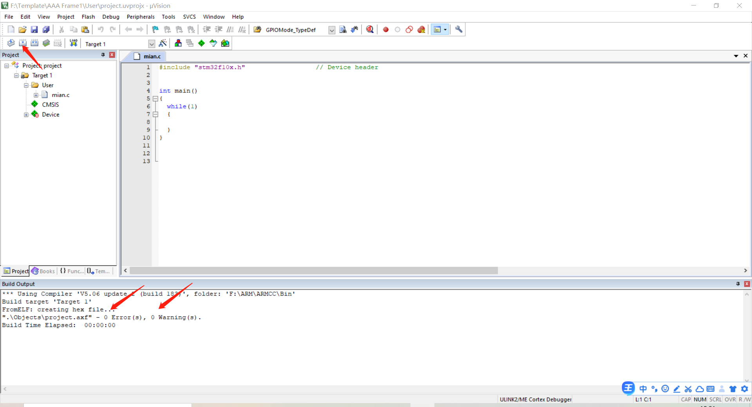The height and width of the screenshot is (407, 752).
Task: Click the editor scroll right arrow
Action: (x=745, y=270)
